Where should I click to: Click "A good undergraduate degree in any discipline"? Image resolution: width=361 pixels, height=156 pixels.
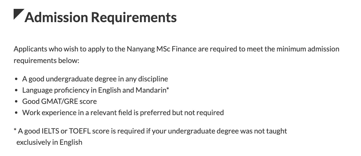pos(95,79)
